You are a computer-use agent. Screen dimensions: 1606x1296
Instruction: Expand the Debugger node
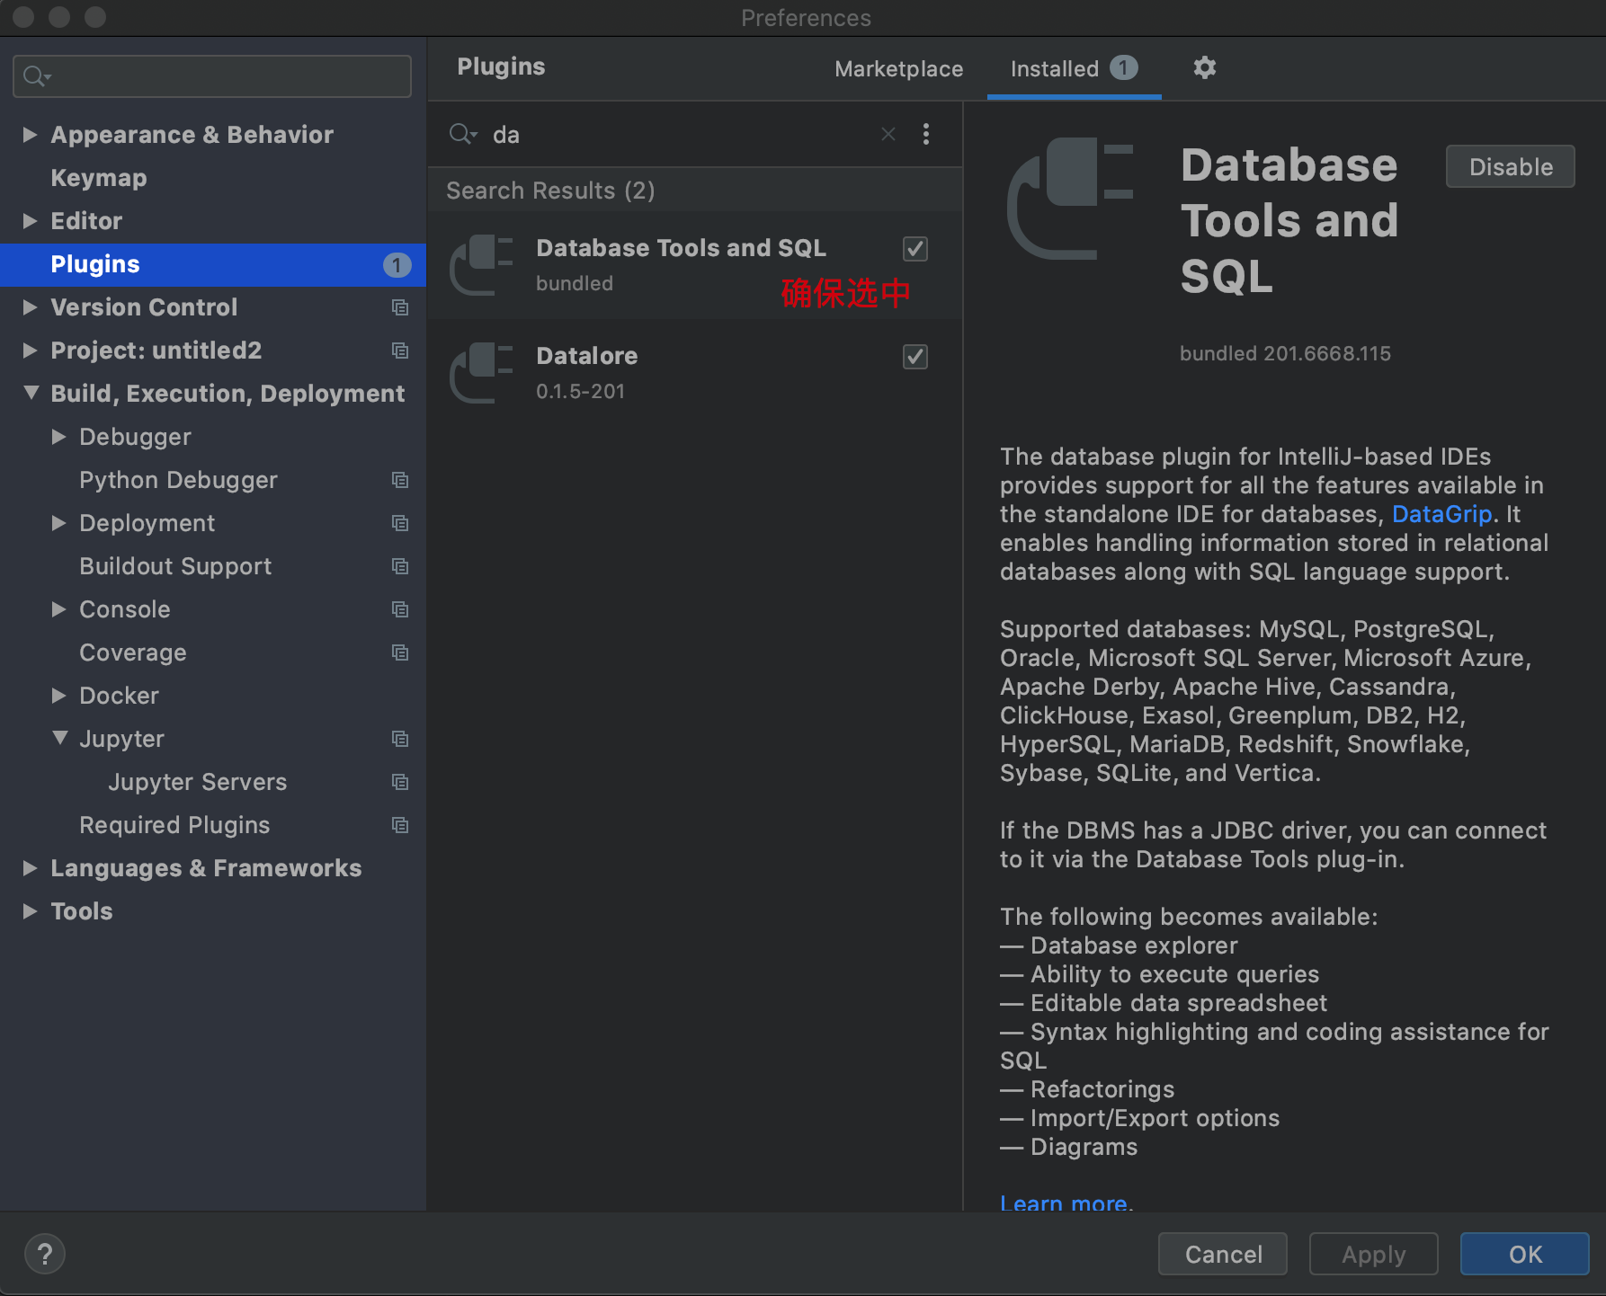tap(58, 437)
